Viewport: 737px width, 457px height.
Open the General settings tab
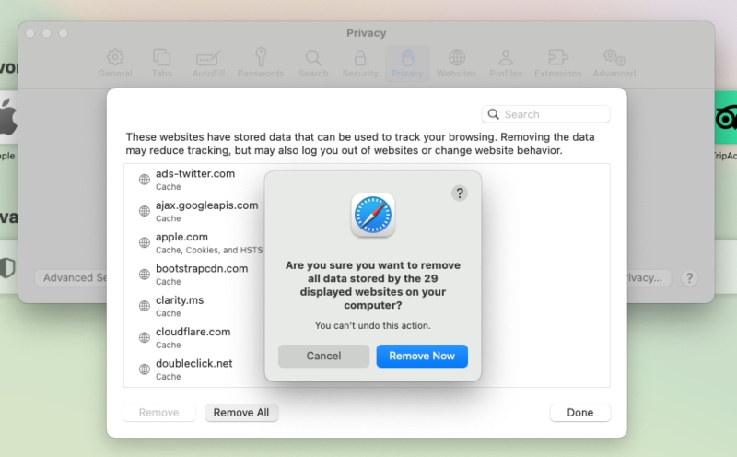click(115, 64)
